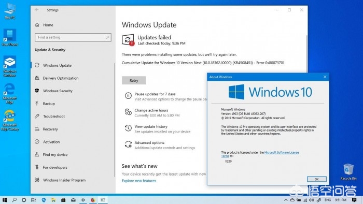
Task: Click OK in About Windows dialog
Action: 317,179
